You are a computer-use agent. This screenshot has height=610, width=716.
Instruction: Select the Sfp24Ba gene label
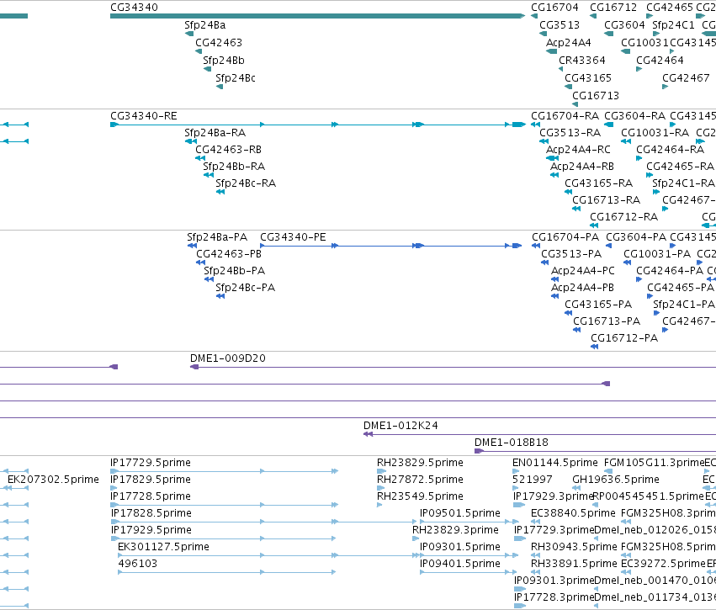pos(204,25)
